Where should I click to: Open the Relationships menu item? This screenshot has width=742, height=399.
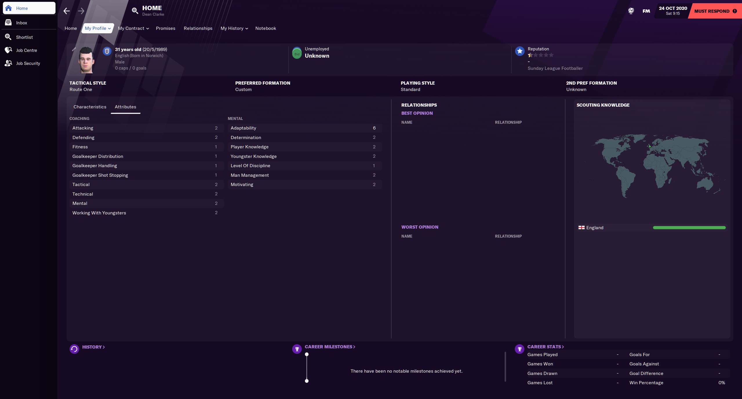pyautogui.click(x=198, y=28)
